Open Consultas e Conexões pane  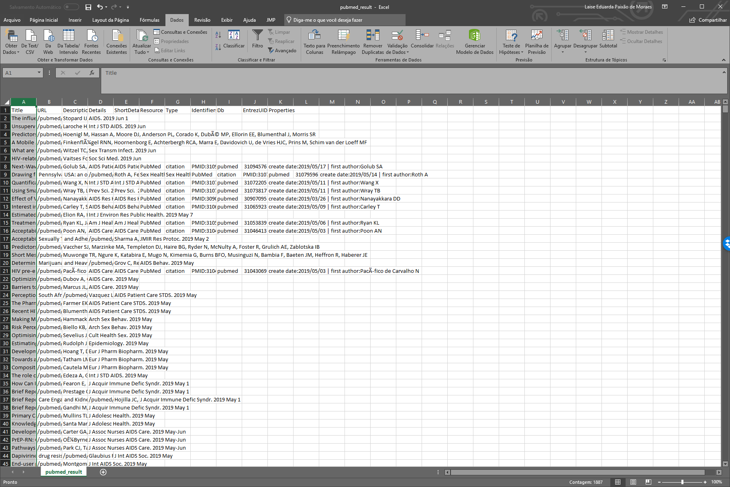point(180,32)
